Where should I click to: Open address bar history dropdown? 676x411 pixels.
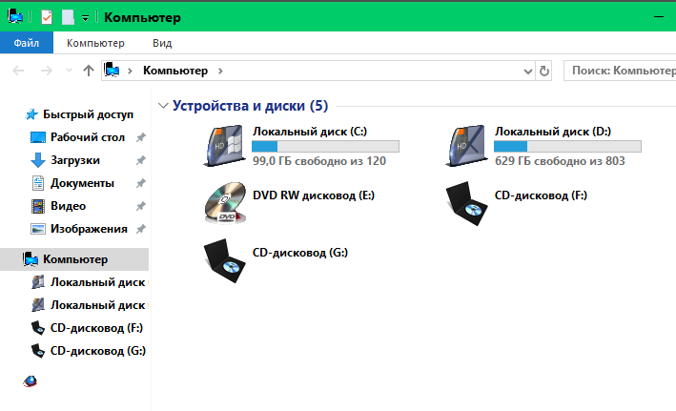point(527,72)
